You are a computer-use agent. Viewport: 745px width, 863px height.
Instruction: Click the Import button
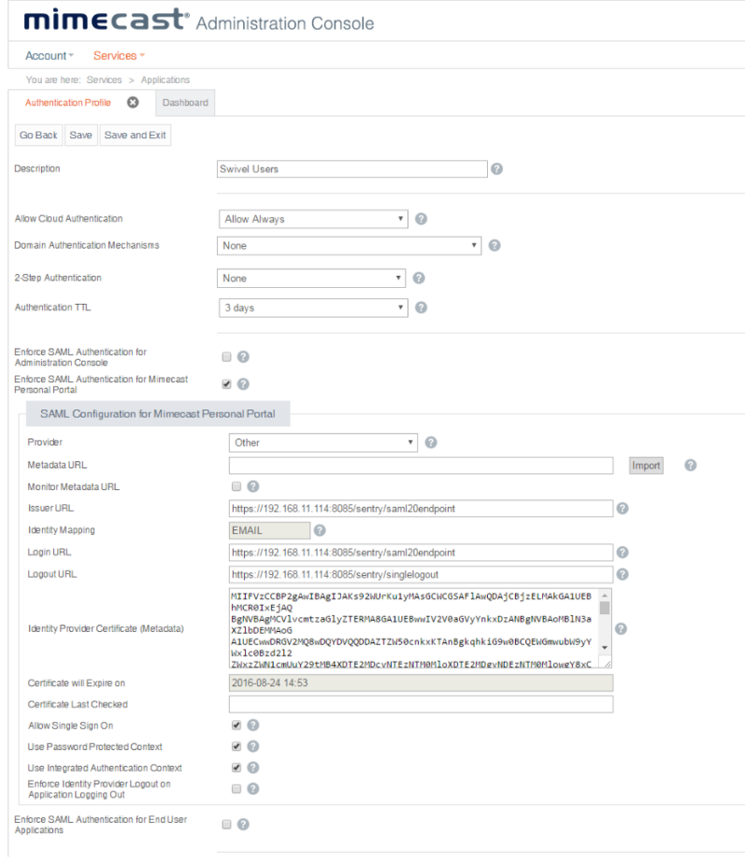click(x=645, y=464)
